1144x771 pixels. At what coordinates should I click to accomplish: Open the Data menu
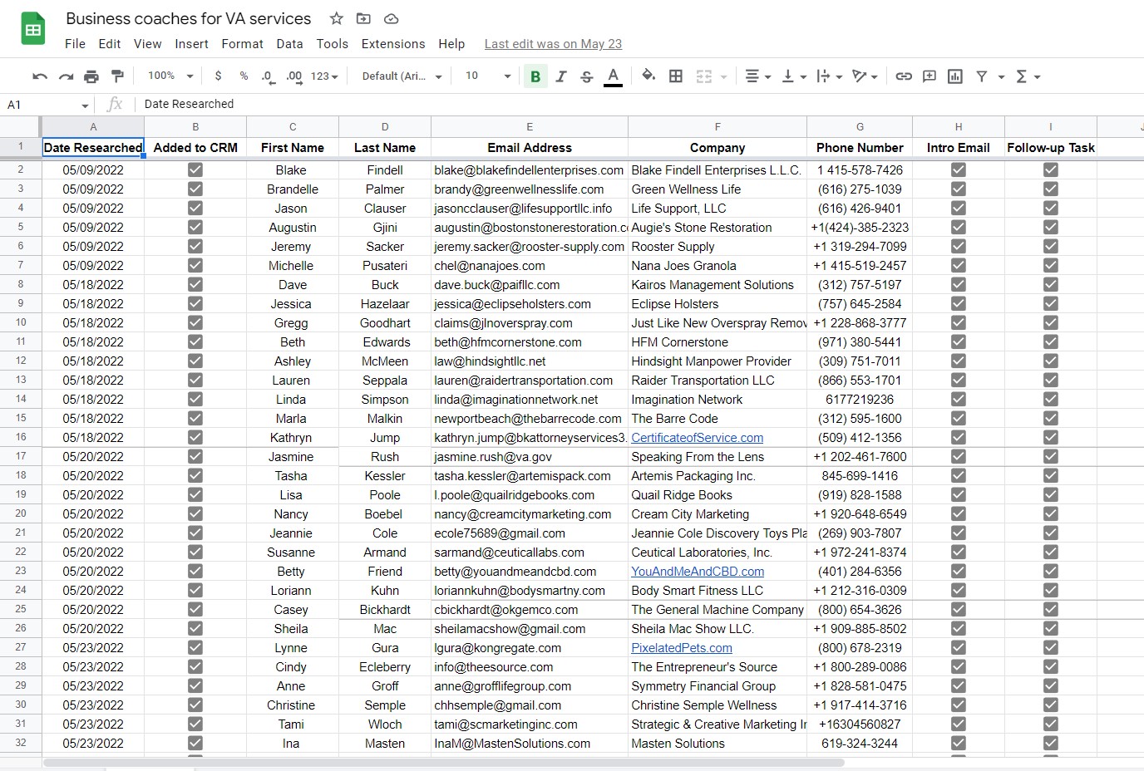pyautogui.click(x=289, y=44)
